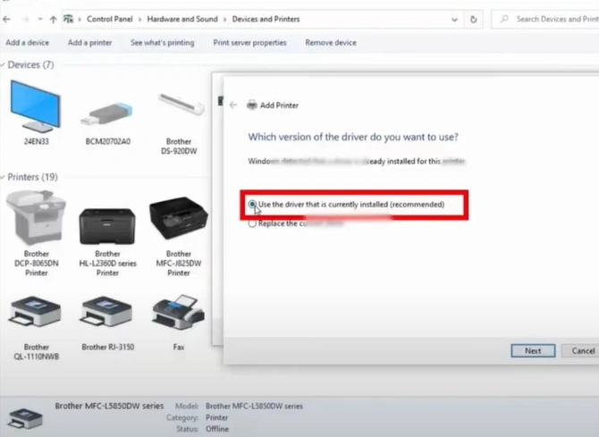Image resolution: width=599 pixels, height=437 pixels.
Task: Select the Brother DS-920DW scanner icon
Action: click(178, 112)
